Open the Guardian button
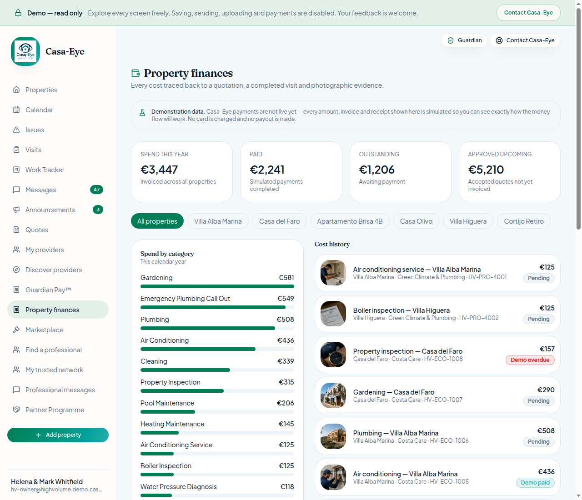Screen dimensions: 582x500 click(464, 40)
